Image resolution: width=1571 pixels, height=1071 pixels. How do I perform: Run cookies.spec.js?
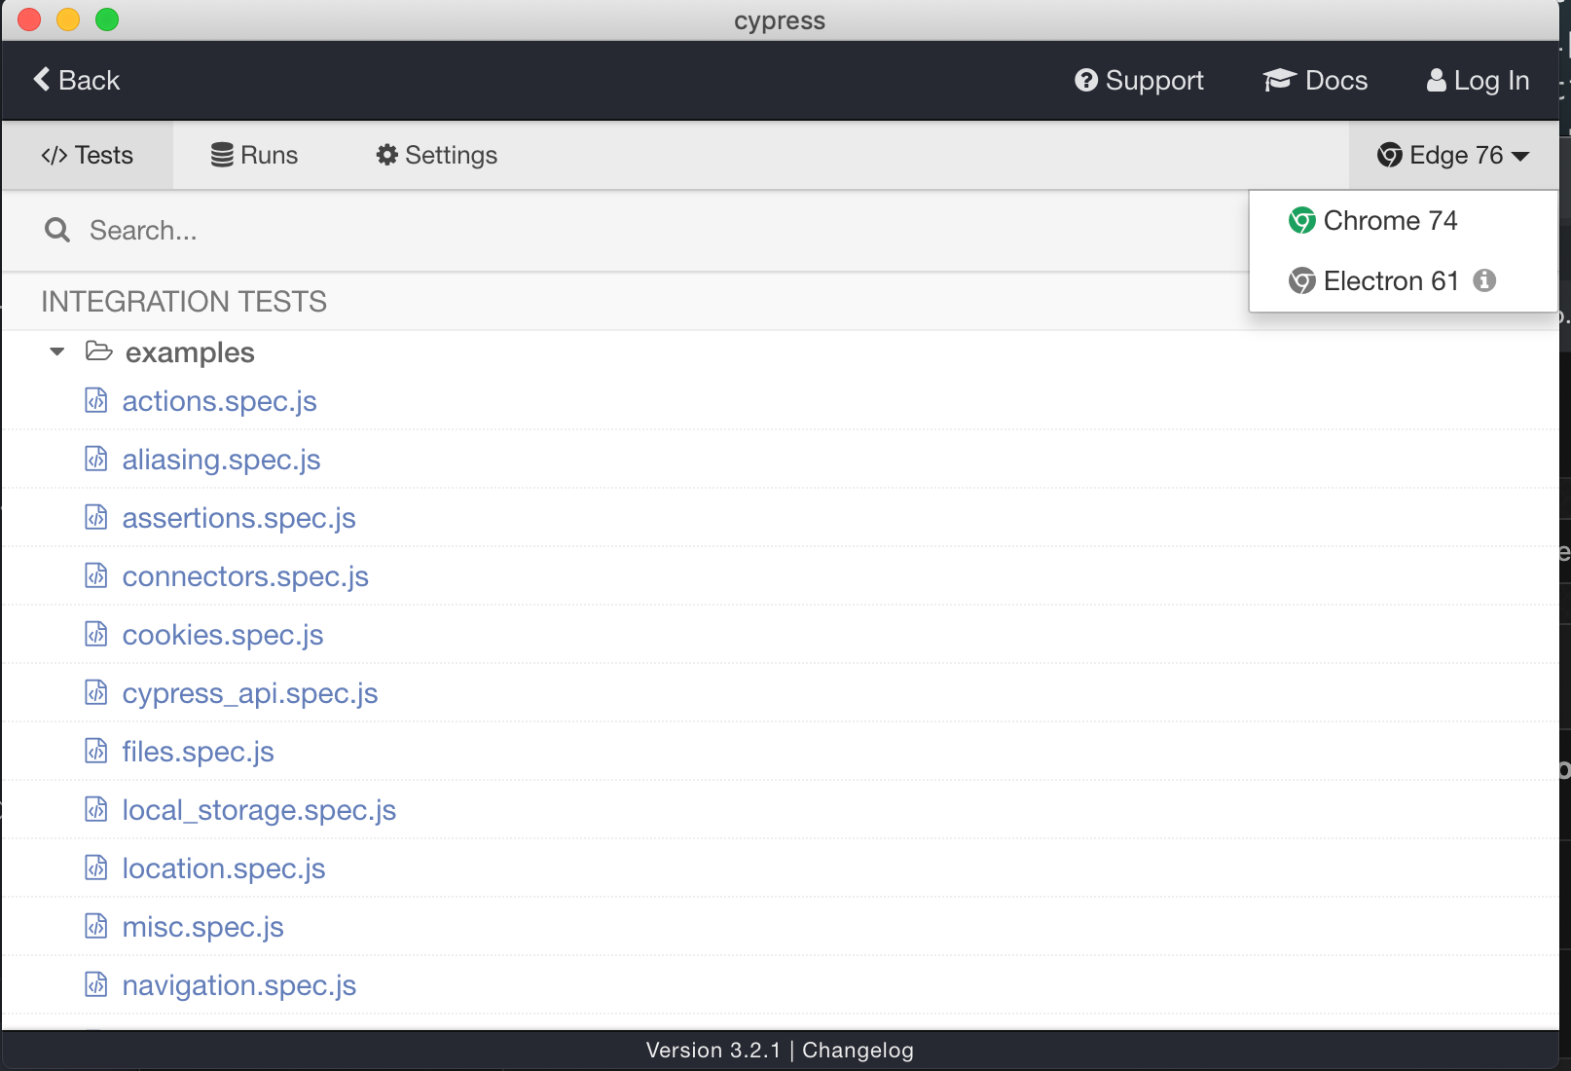coord(223,635)
